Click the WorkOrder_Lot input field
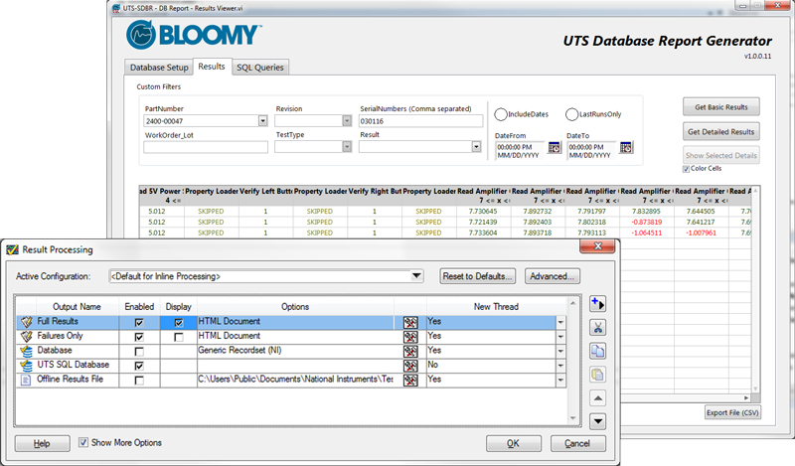795x466 pixels. pos(206,147)
